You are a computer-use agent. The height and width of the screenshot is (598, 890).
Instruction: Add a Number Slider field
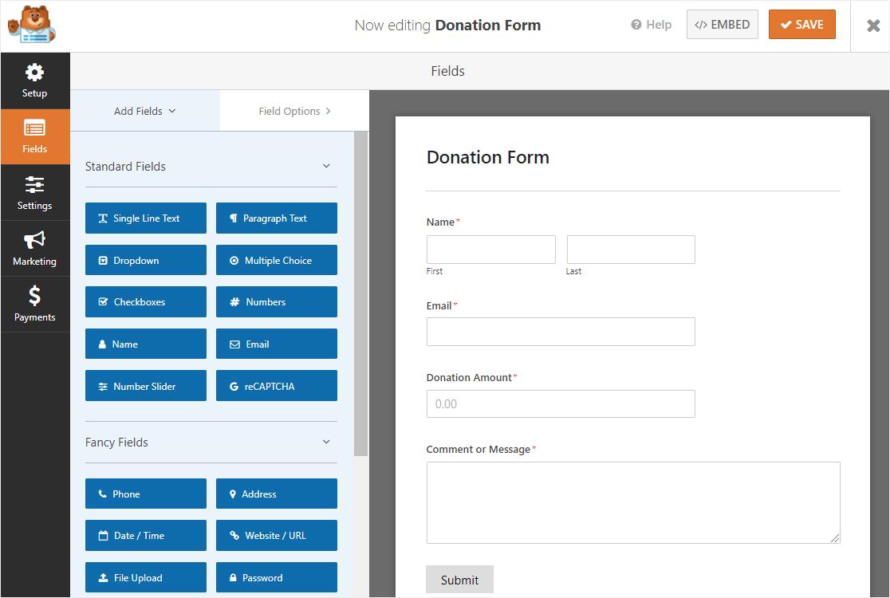pyautogui.click(x=146, y=386)
